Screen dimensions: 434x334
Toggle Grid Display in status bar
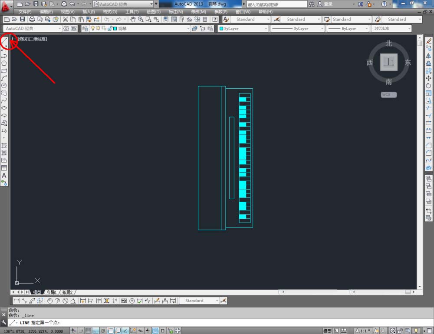(x=88, y=331)
